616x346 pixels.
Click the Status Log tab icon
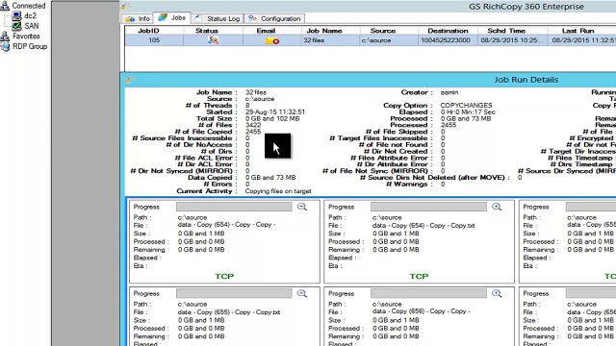pyautogui.click(x=198, y=18)
